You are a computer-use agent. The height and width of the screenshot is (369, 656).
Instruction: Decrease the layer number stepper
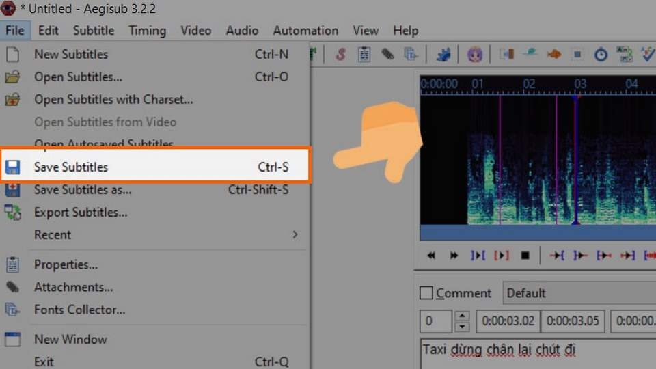point(462,327)
